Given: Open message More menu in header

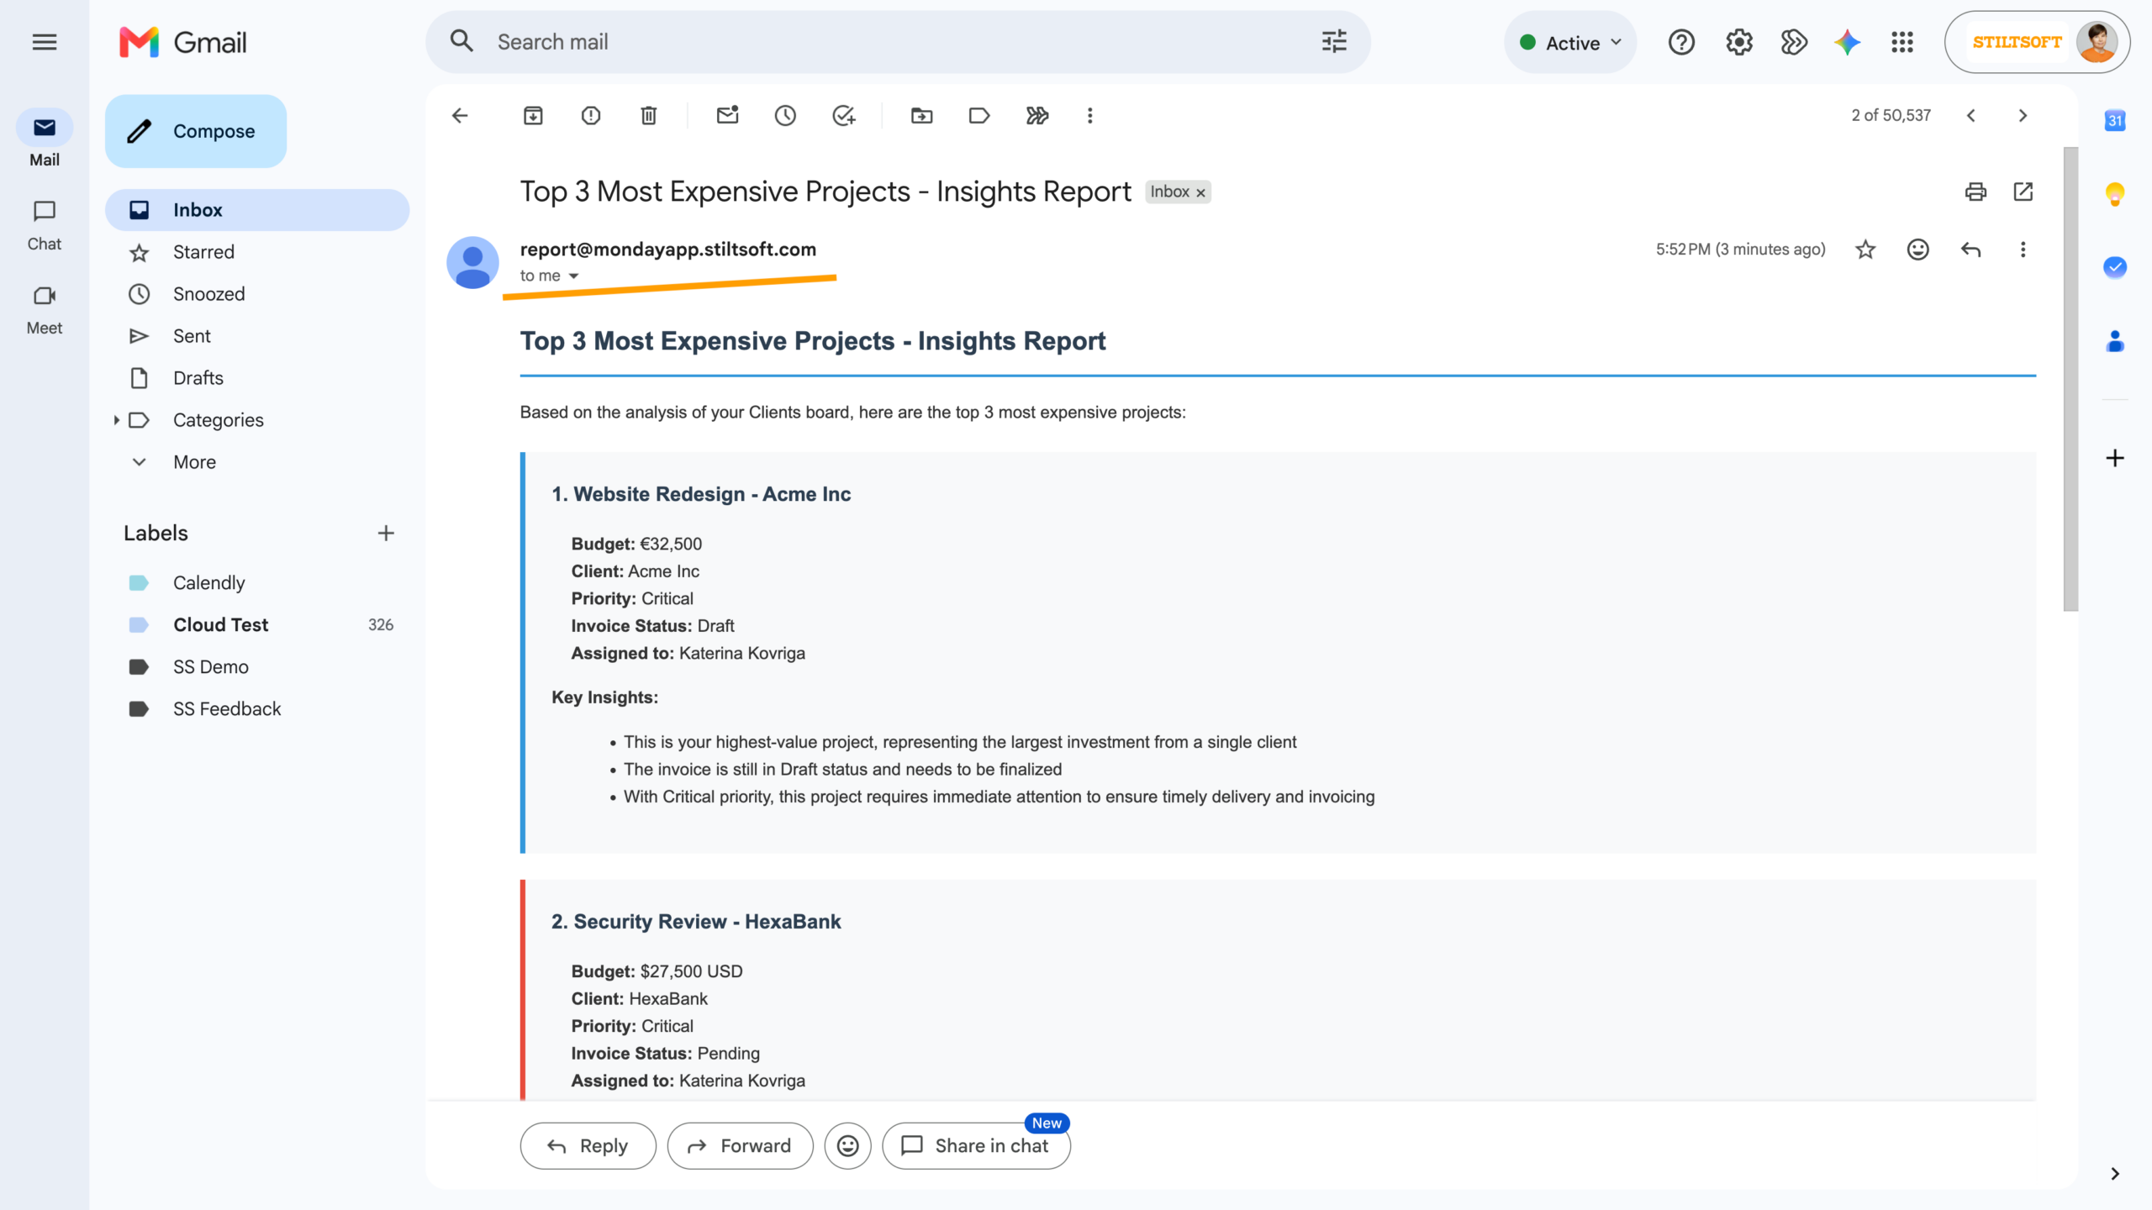Looking at the screenshot, I should (2023, 250).
